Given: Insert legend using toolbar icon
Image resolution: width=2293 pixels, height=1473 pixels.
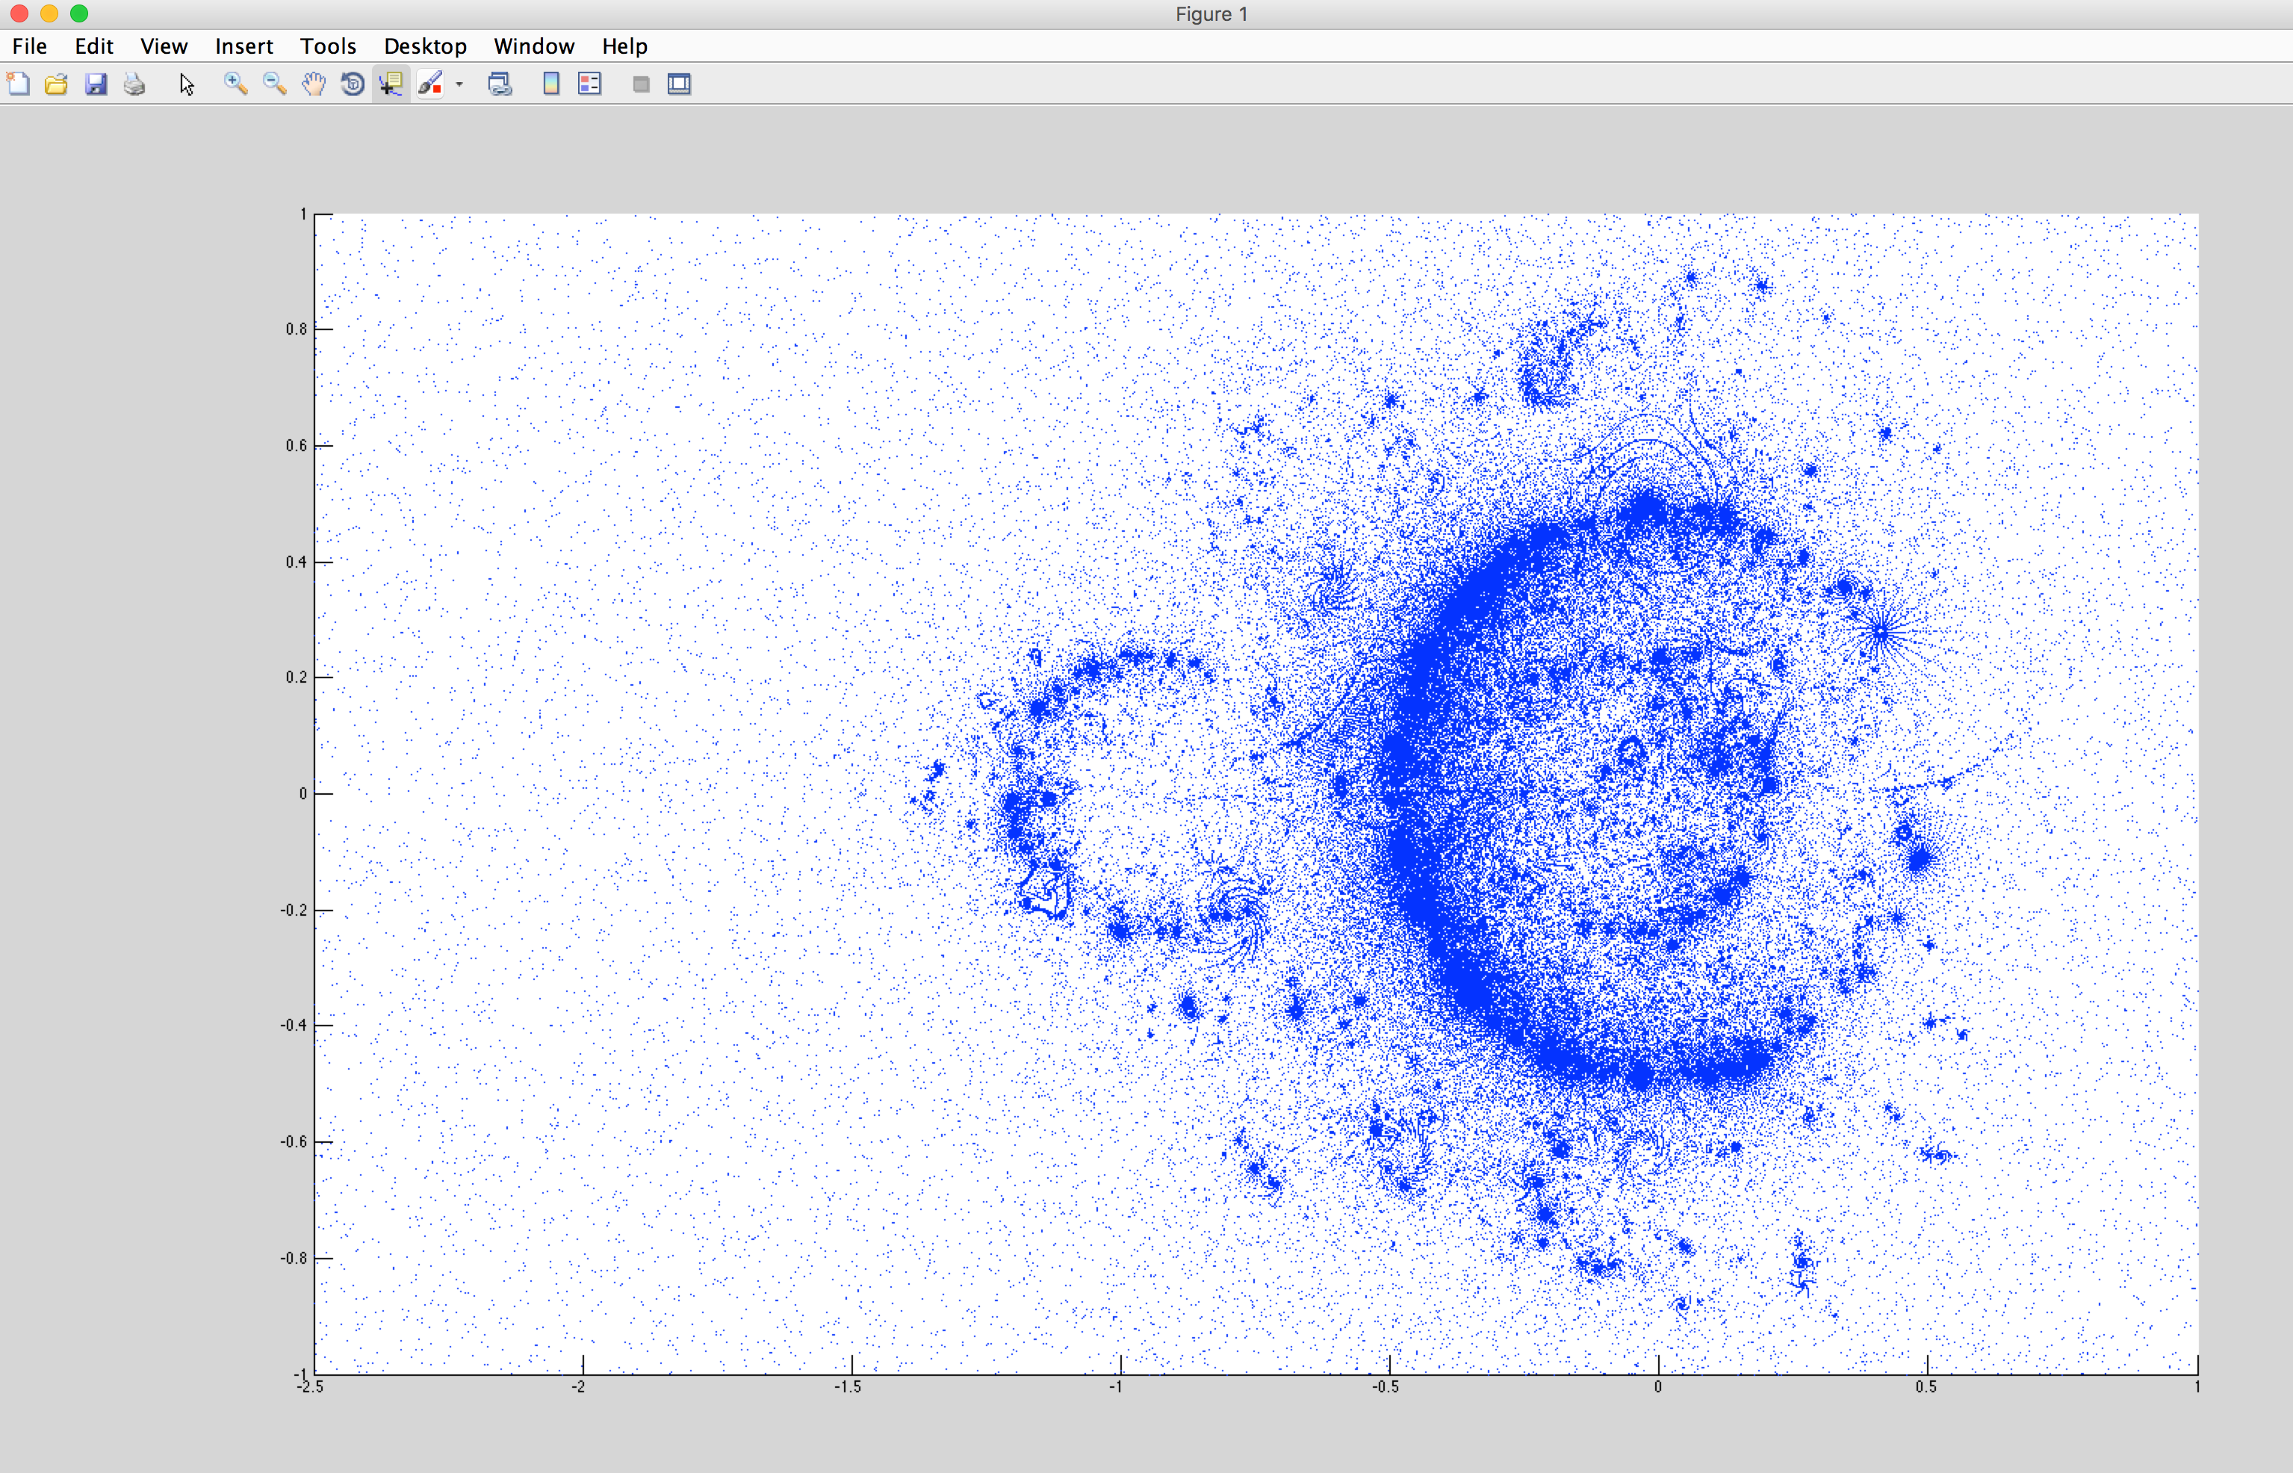Looking at the screenshot, I should coord(590,84).
